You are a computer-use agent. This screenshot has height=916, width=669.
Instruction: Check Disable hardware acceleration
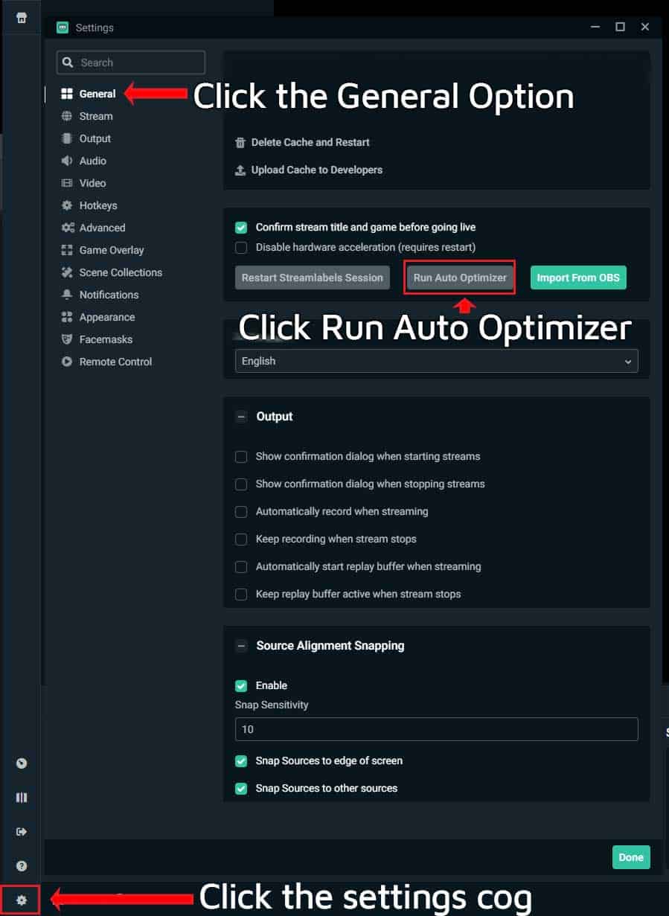point(241,247)
